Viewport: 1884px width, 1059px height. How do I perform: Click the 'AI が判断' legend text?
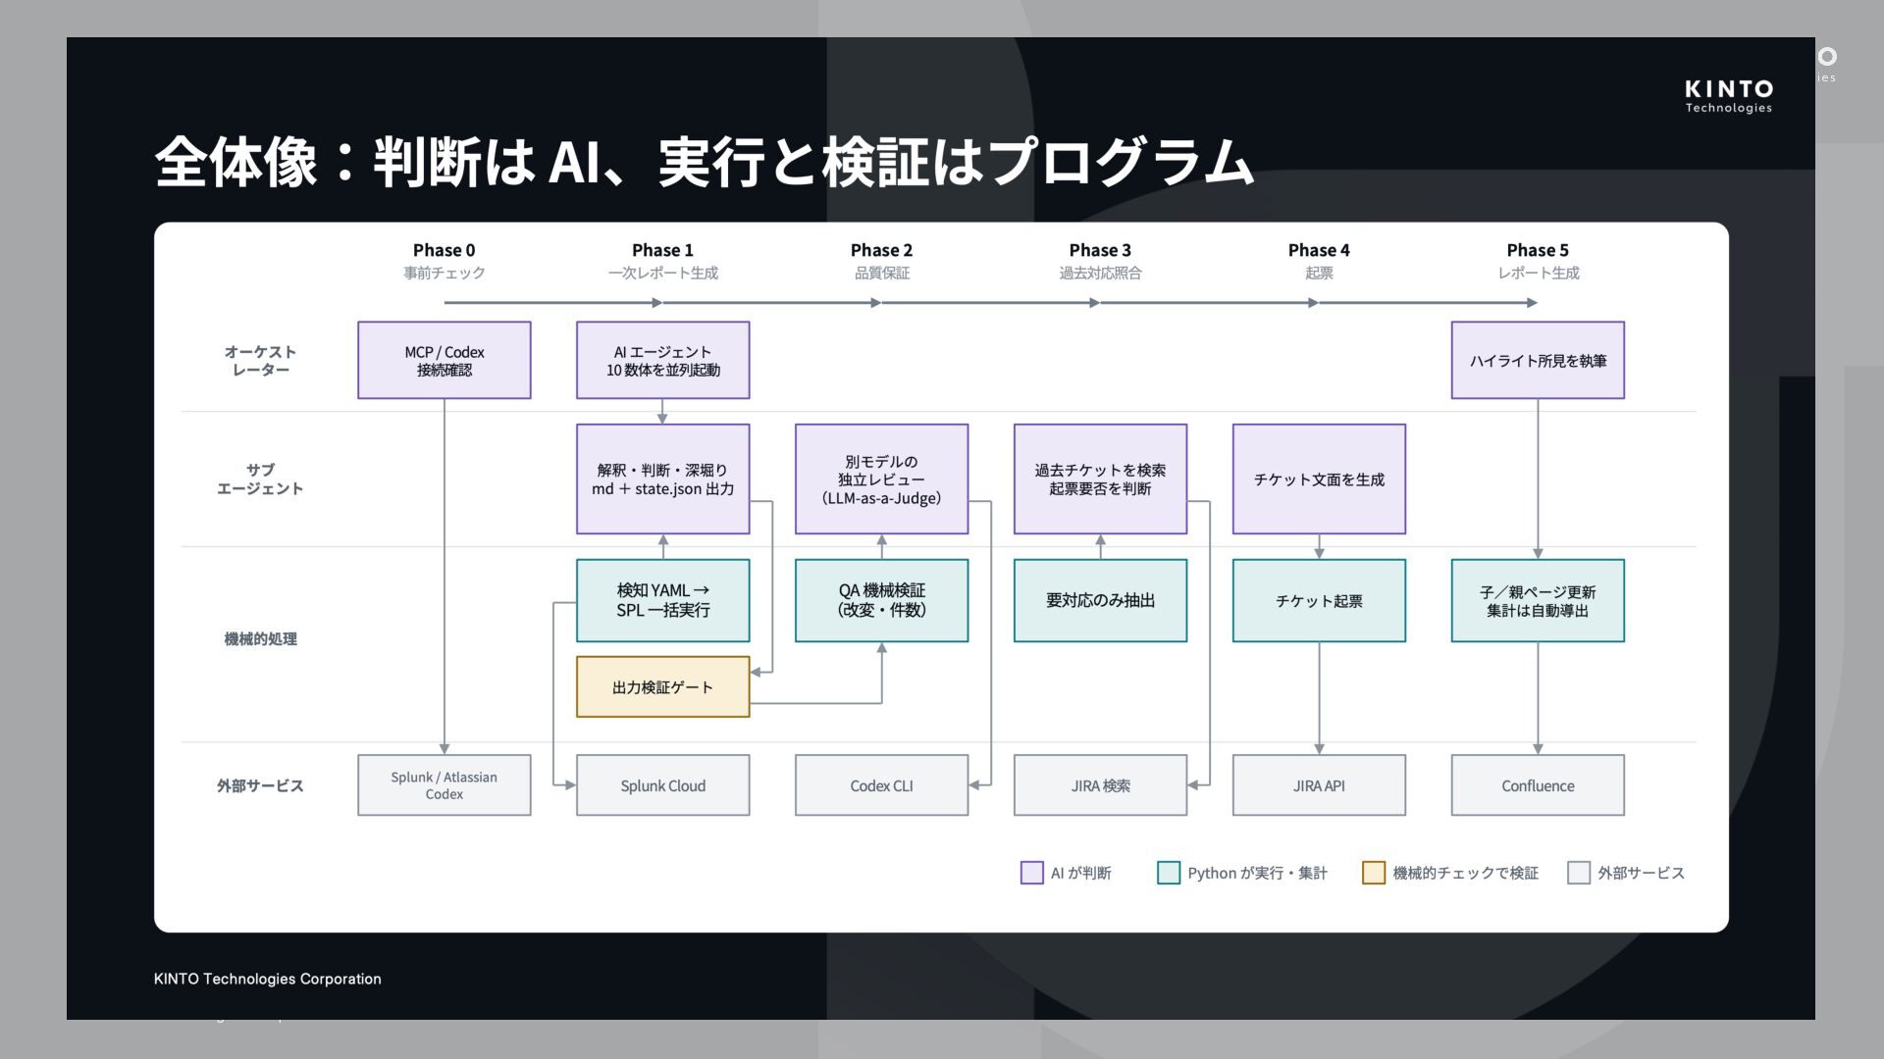(1080, 873)
